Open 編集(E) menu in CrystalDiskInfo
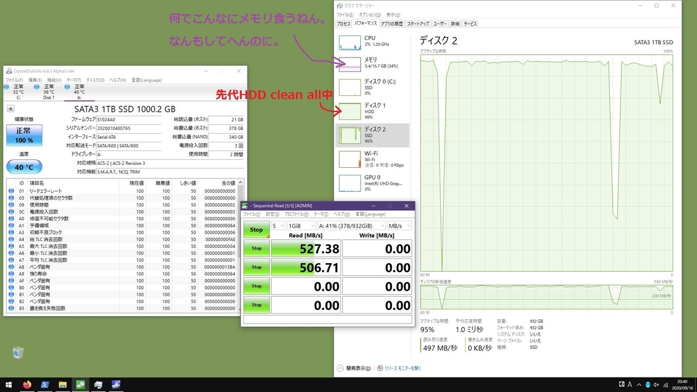Screen dimensions: 697x392 pyautogui.click(x=35, y=80)
